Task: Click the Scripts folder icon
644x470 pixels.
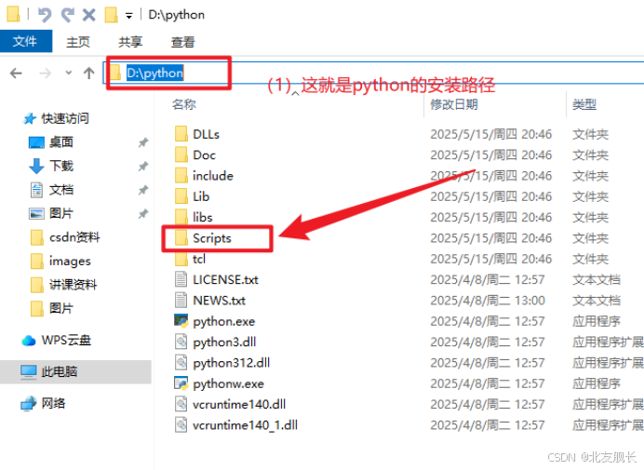Action: [x=181, y=238]
